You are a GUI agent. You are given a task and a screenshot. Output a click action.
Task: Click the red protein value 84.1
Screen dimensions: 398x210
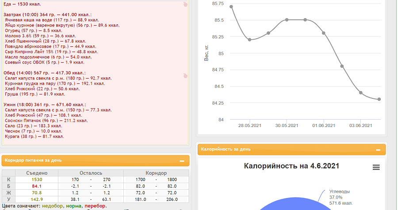tap(37, 186)
